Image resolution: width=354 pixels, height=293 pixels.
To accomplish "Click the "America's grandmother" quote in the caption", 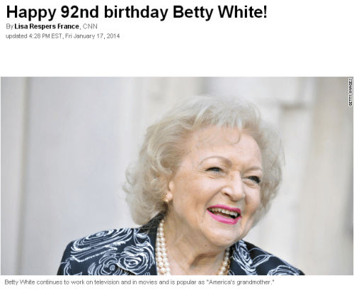I will coord(240,282).
